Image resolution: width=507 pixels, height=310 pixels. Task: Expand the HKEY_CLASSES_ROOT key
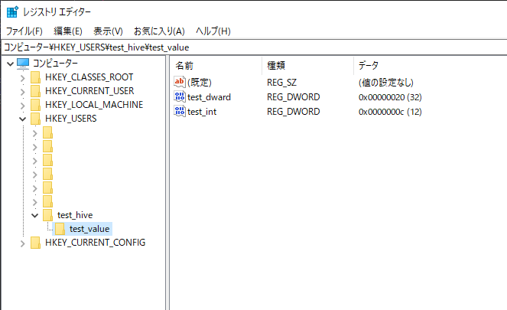(22, 78)
